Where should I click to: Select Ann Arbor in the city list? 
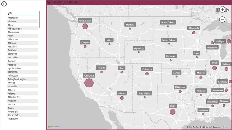click(x=23, y=57)
